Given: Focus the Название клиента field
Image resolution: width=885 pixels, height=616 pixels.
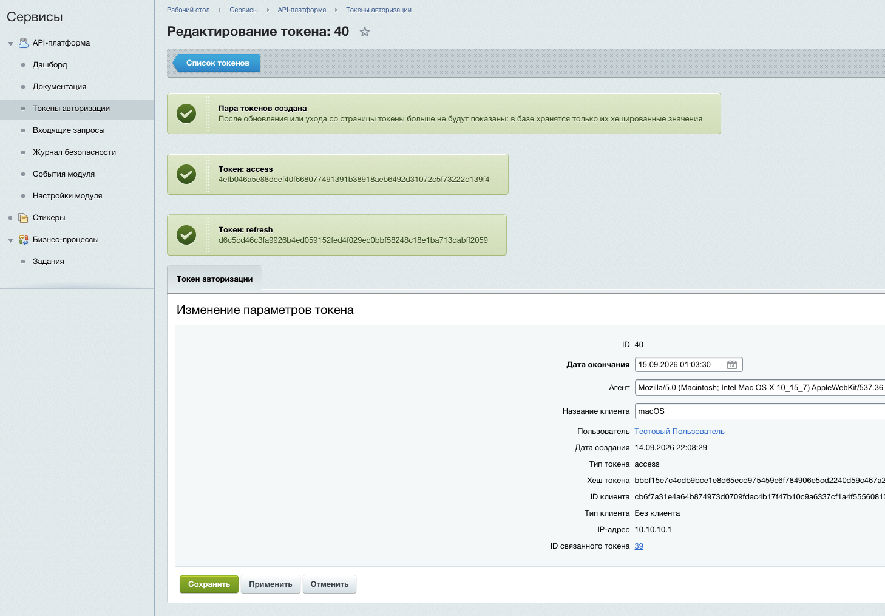Looking at the screenshot, I should pyautogui.click(x=760, y=411).
